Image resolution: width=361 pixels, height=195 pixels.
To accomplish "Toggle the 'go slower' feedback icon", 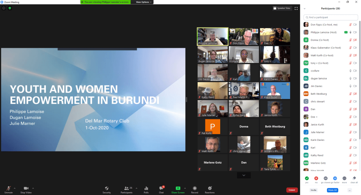I will coord(325,178).
